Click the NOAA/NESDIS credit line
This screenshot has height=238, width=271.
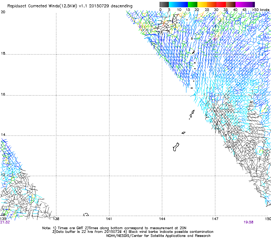[158, 236]
